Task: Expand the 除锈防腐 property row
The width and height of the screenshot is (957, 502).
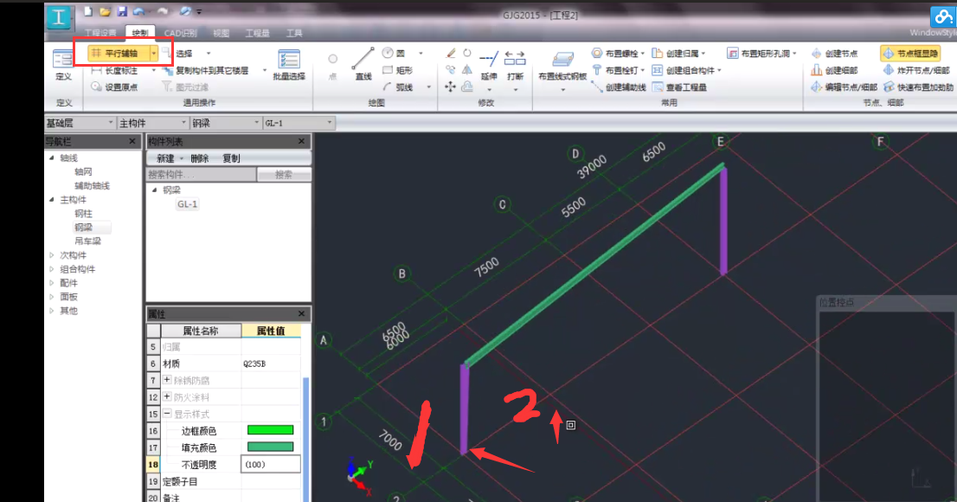Action: (x=167, y=380)
